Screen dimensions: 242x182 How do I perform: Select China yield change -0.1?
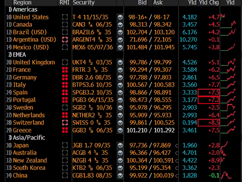[x=214, y=175]
